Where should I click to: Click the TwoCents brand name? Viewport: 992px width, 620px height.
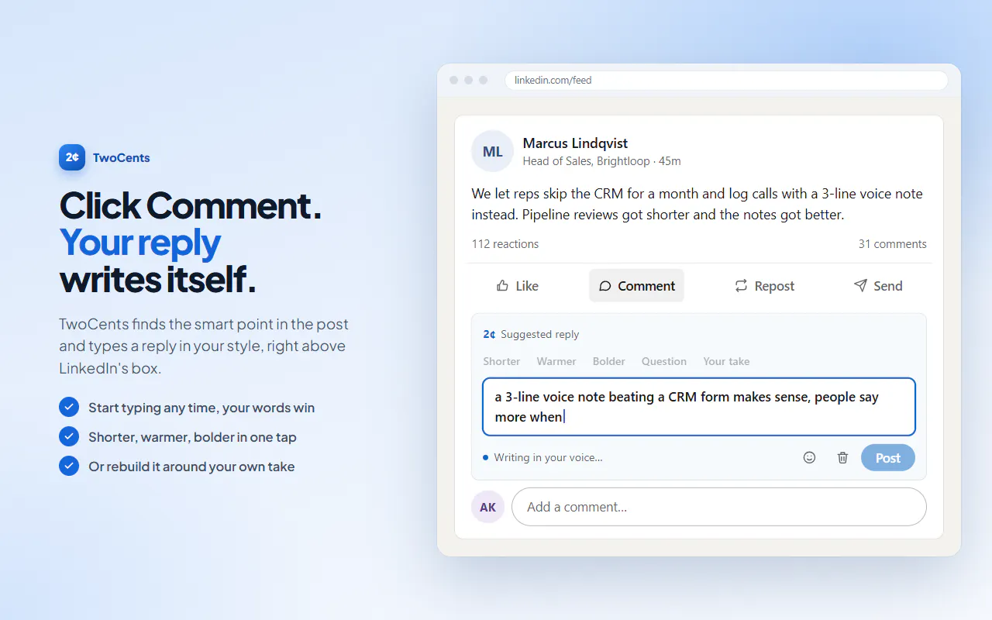point(122,158)
